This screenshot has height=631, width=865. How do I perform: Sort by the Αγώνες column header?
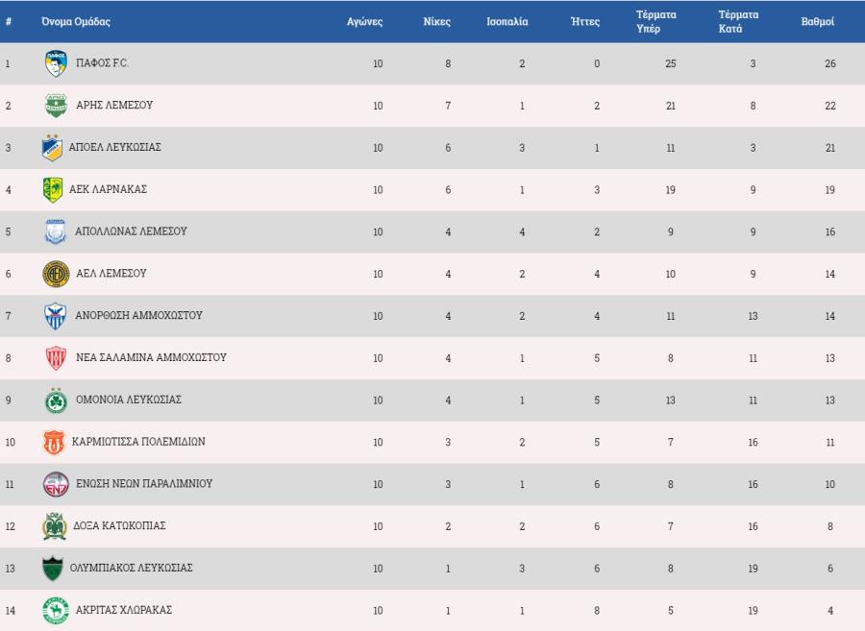pos(364,21)
